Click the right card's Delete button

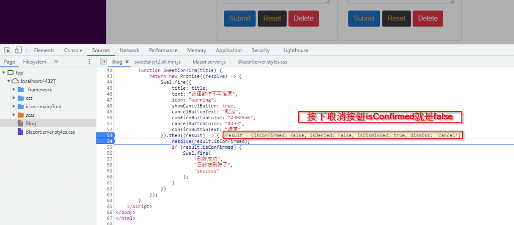pos(428,19)
